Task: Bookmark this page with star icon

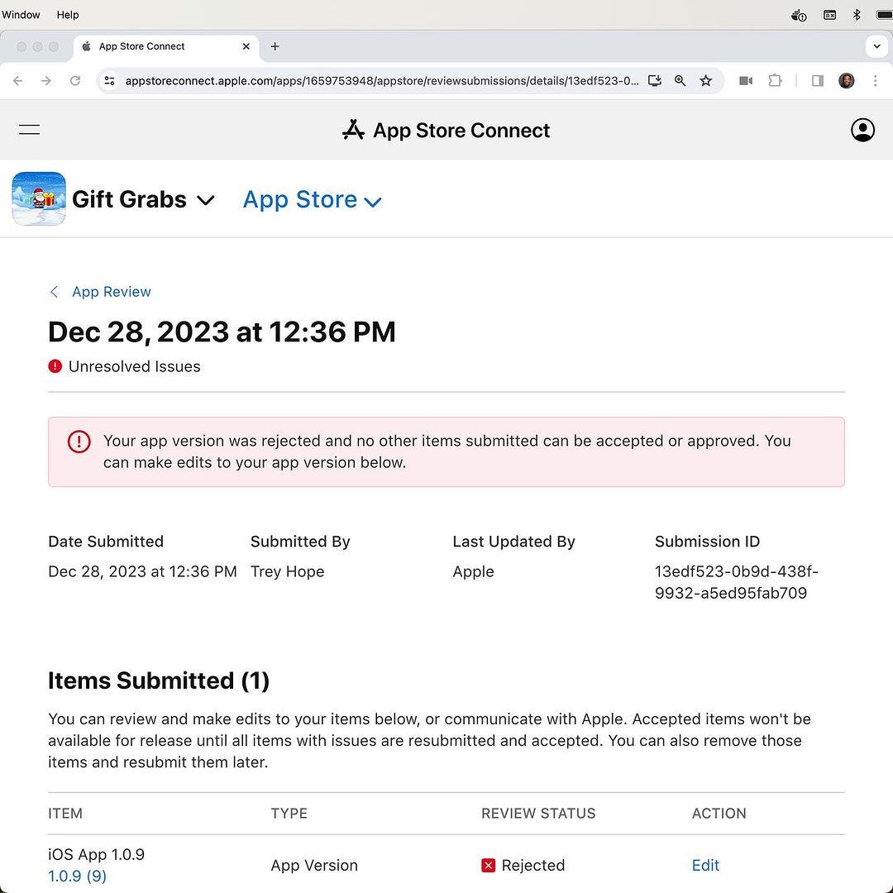Action: [705, 81]
